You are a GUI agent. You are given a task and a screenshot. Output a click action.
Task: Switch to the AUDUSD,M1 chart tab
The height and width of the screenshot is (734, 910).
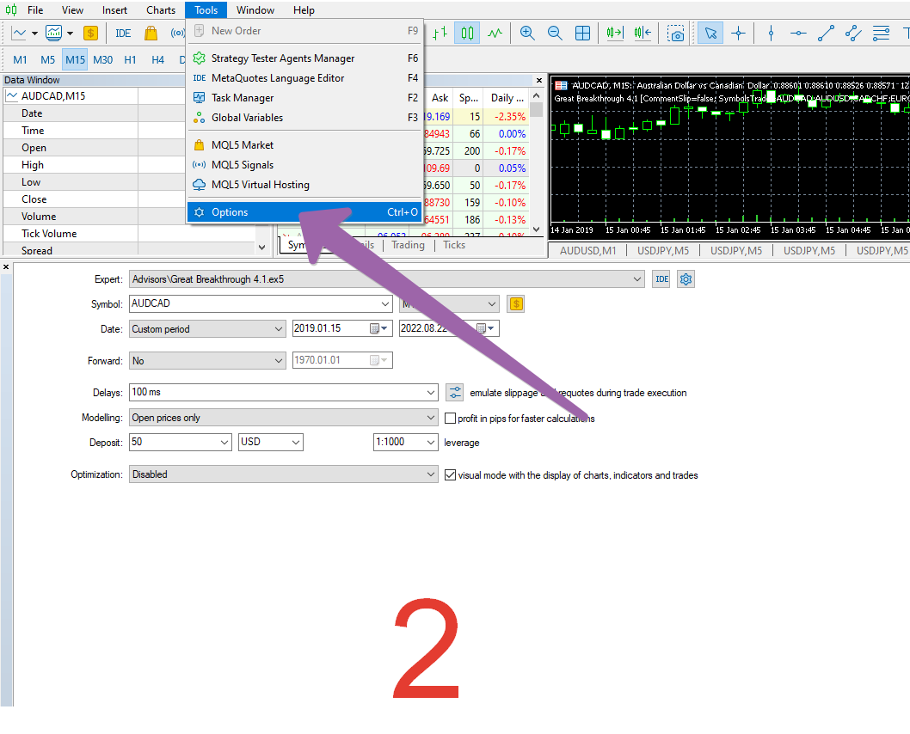click(x=588, y=250)
